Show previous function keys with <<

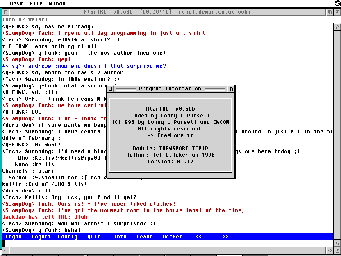pyautogui.click(x=199, y=237)
